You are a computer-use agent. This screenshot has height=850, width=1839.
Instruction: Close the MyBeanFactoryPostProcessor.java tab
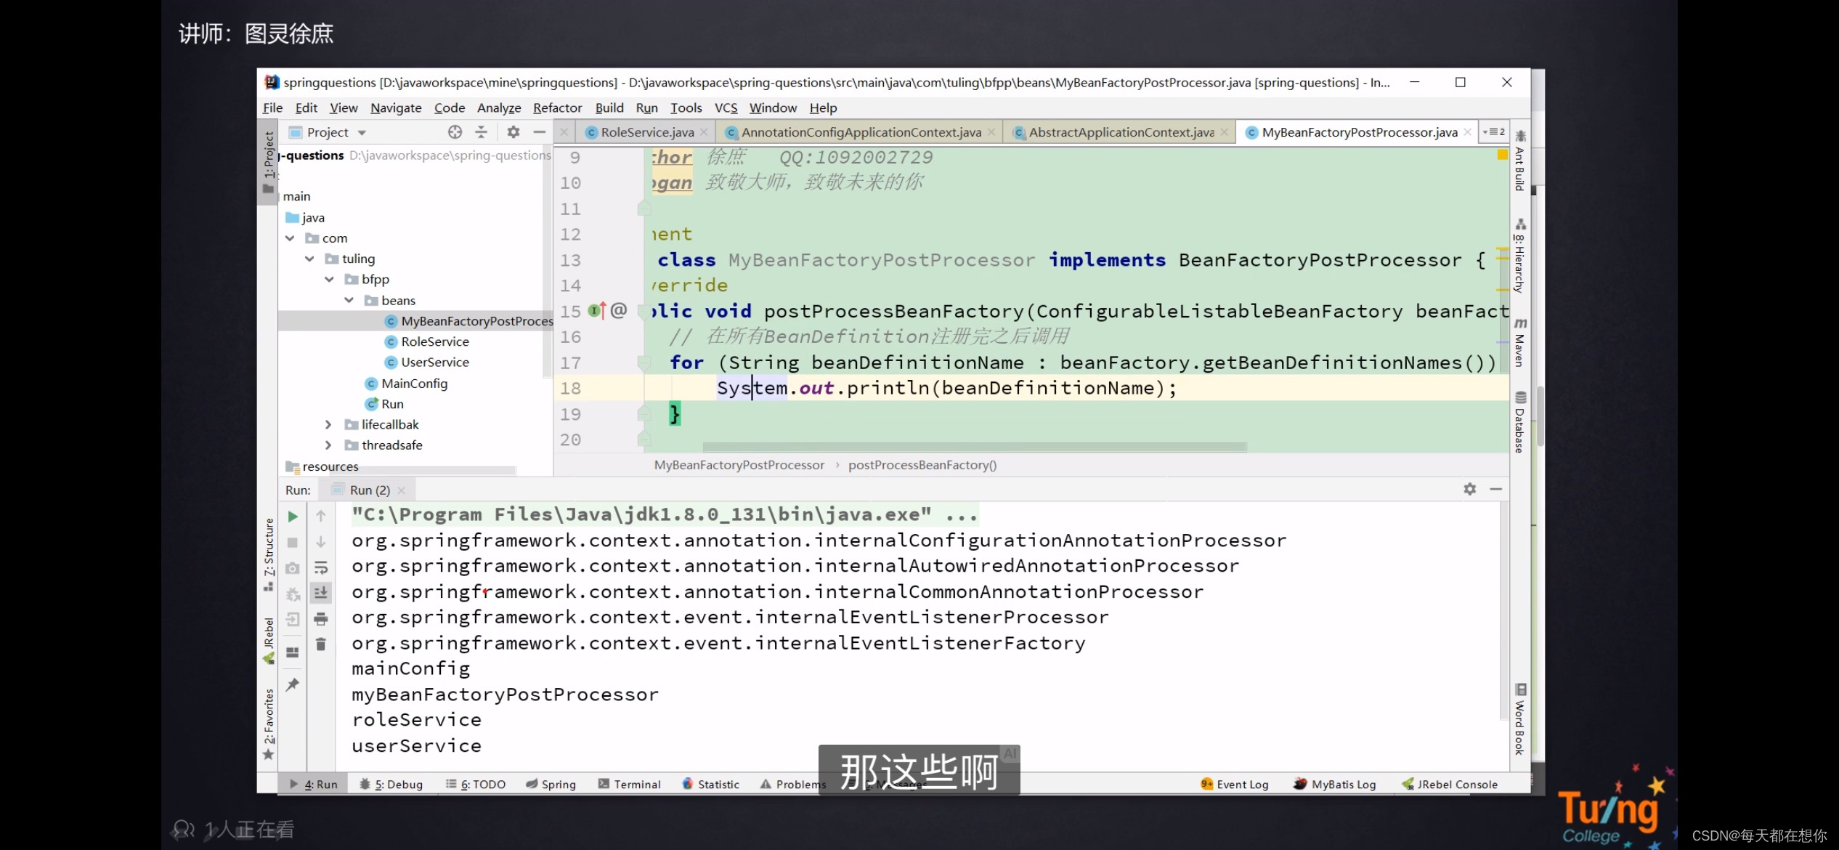[1468, 131]
